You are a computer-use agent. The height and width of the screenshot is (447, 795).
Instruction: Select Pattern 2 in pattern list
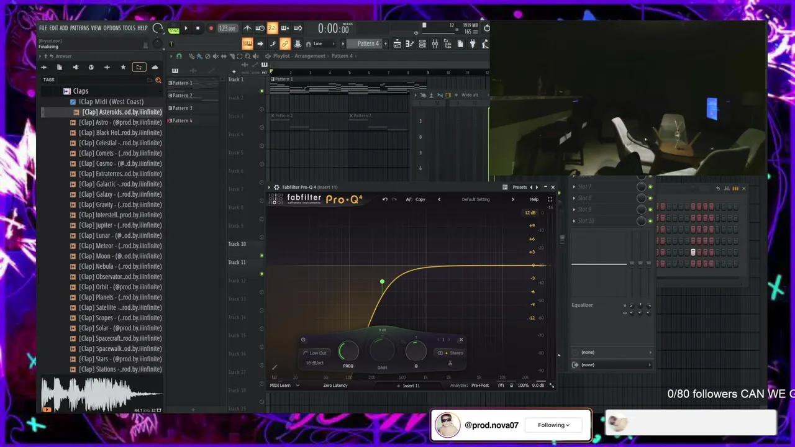pos(181,96)
